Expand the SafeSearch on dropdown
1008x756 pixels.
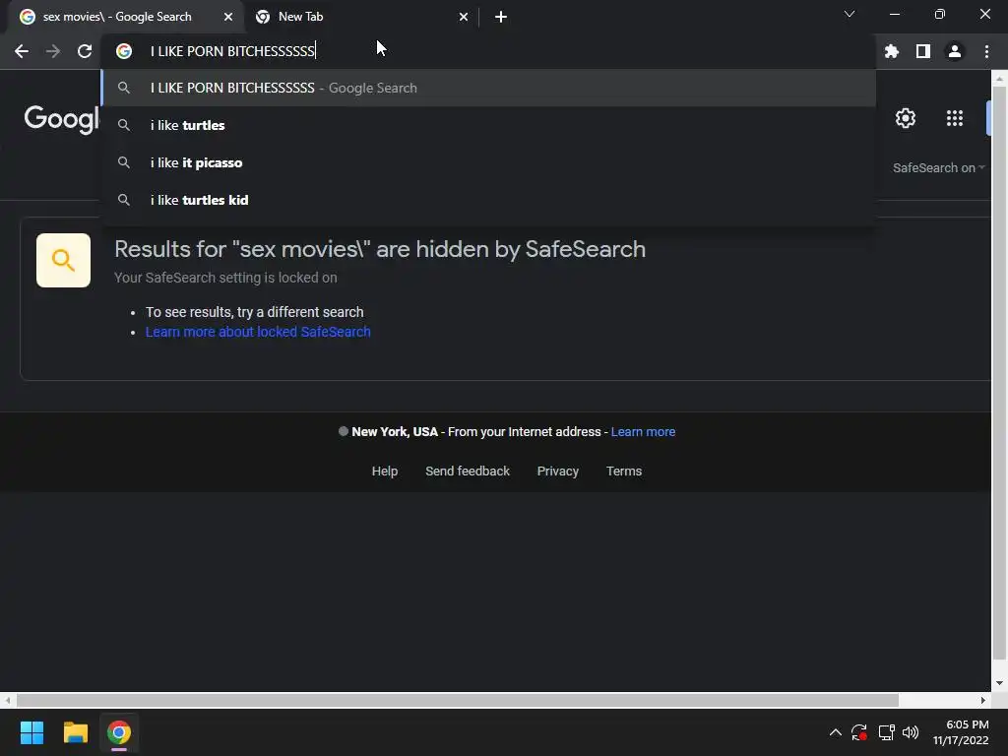coord(938,167)
